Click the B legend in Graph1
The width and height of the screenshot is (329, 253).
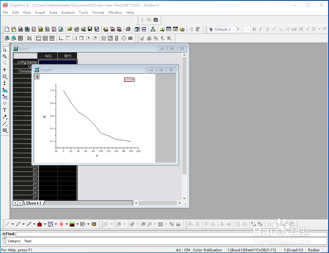coord(129,80)
